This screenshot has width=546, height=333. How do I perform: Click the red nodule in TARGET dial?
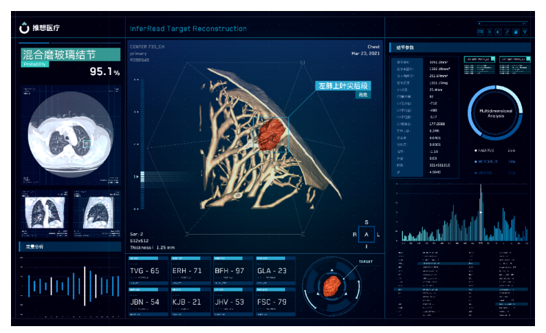click(334, 285)
